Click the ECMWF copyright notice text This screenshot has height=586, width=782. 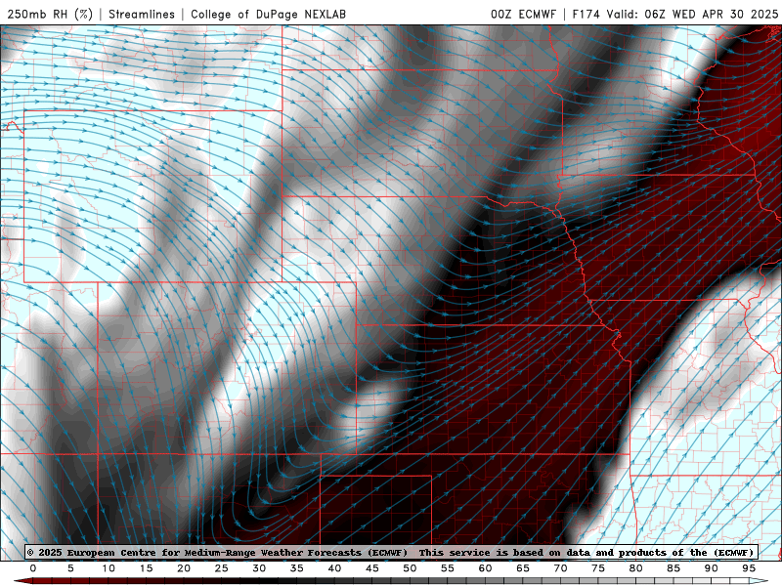(x=390, y=552)
